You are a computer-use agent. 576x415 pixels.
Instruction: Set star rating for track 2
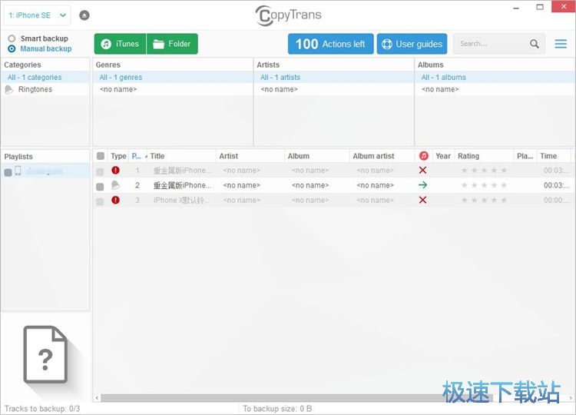click(x=484, y=185)
